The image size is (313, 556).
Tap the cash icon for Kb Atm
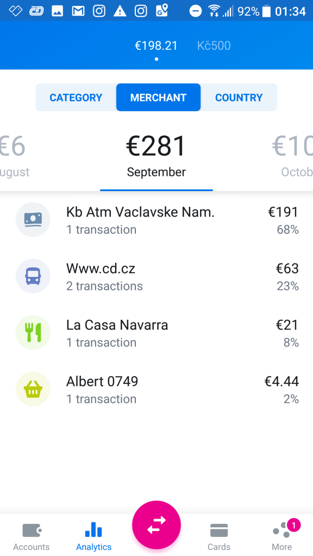(x=33, y=220)
